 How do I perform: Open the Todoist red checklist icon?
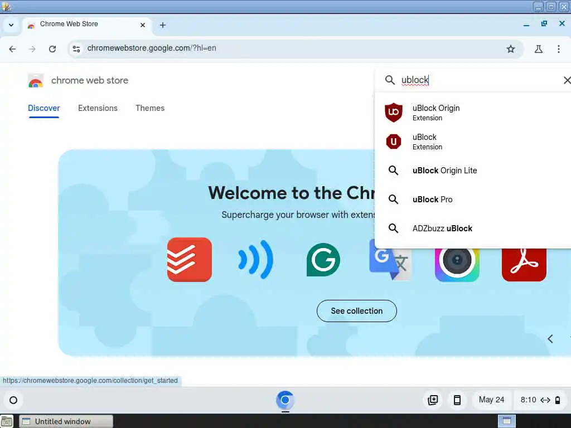pos(190,260)
